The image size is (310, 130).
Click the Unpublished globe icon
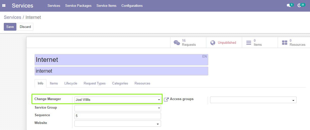pyautogui.click(x=213, y=43)
